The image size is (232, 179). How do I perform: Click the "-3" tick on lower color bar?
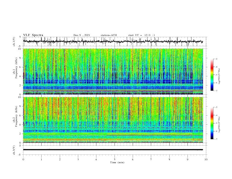click(x=216, y=107)
